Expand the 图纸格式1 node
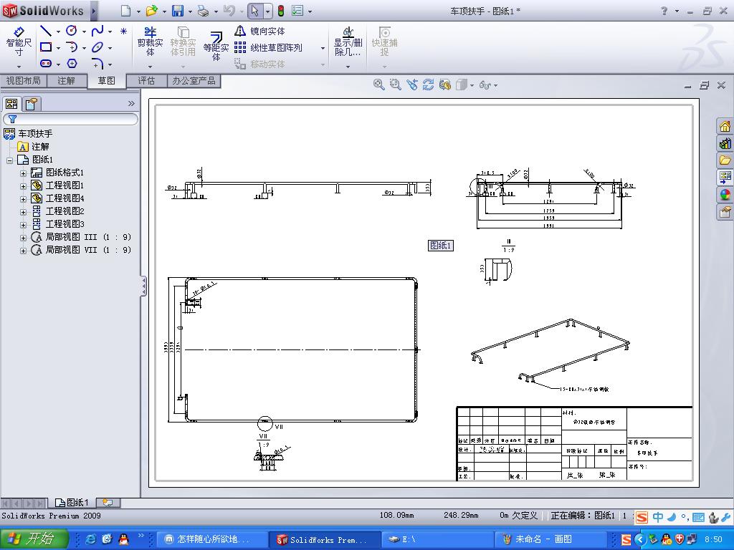 pyautogui.click(x=23, y=173)
